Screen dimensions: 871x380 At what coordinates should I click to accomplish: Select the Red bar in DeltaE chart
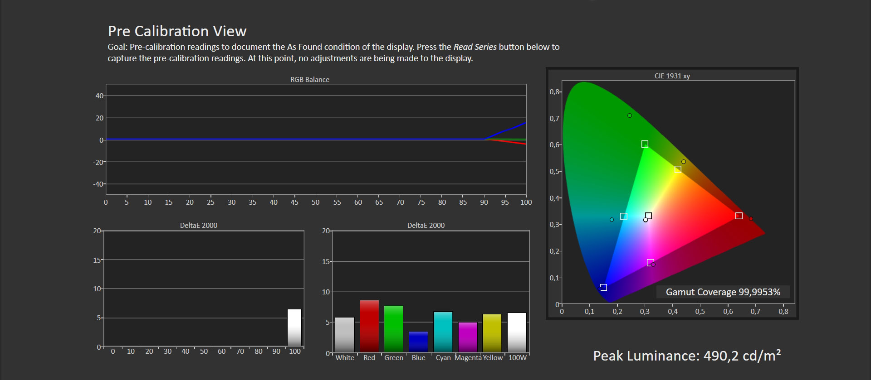coord(369,326)
